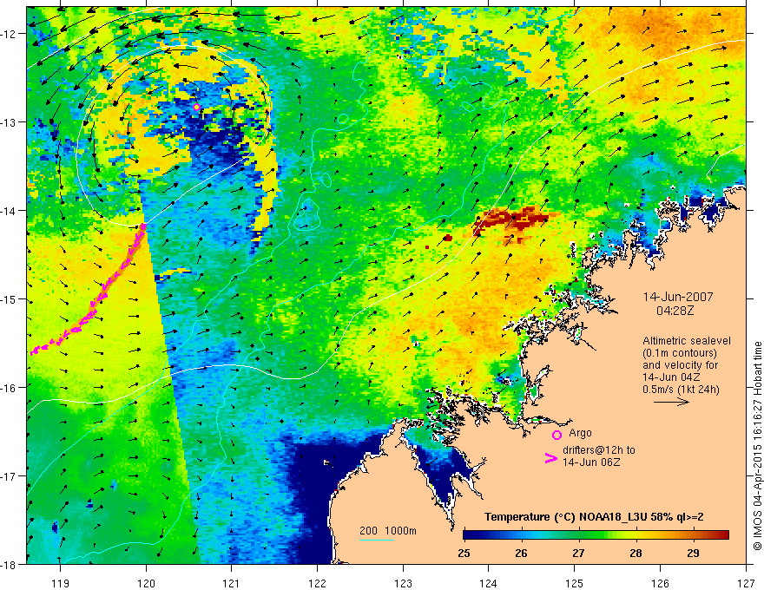This screenshot has height=590, width=764.
Task: Click the 'drifters@12h to' legend text
Action: pos(599,449)
